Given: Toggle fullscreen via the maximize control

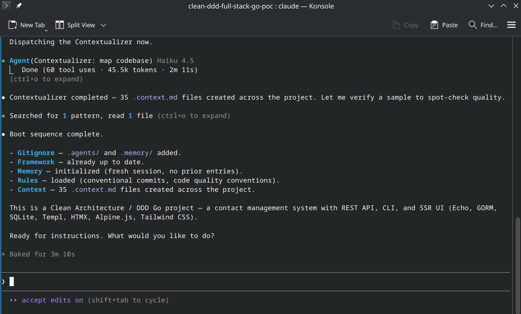Looking at the screenshot, I should click(x=503, y=6).
